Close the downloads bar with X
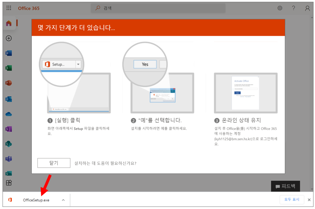Viewport: 315px width, 209px height. [309, 200]
